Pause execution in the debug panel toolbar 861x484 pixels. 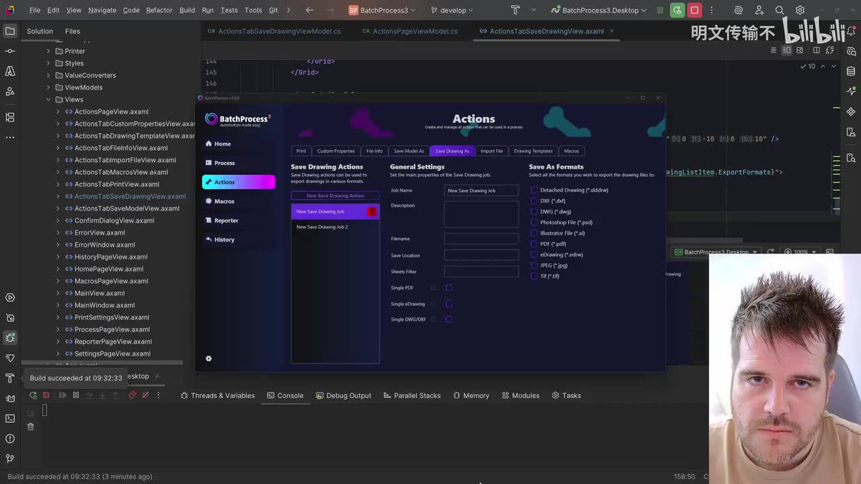(76, 395)
